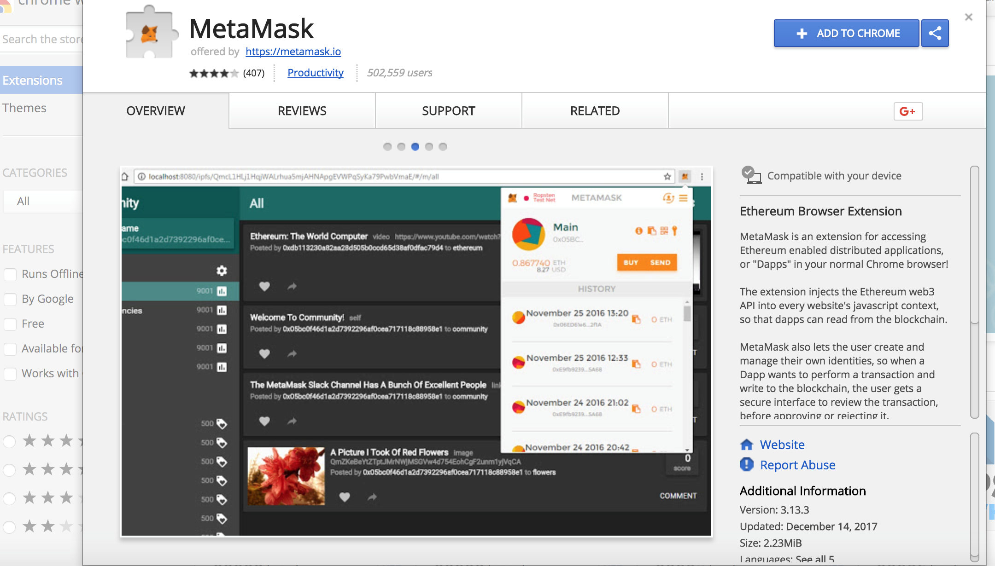Click the MetaMask SEND button
Screen dimensions: 995x566
(660, 261)
